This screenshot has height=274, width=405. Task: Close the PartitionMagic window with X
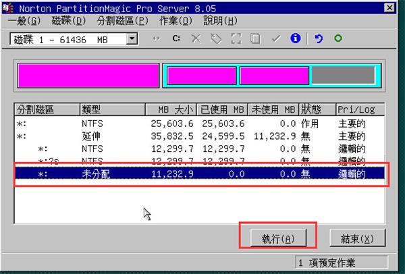[389, 8]
